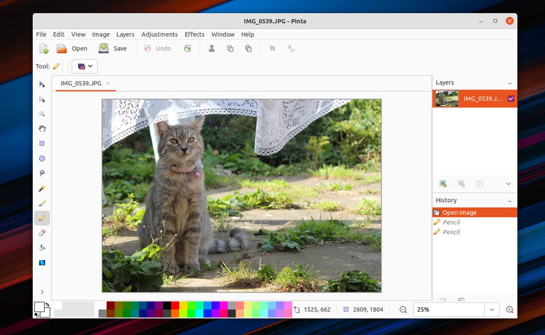Select the Pan tool

point(42,128)
